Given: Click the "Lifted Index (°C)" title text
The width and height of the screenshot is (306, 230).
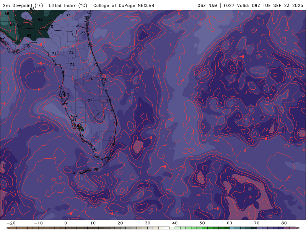Looking at the screenshot, I should pyautogui.click(x=68, y=5).
